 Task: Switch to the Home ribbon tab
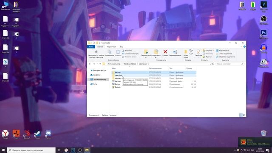(x=100, y=47)
